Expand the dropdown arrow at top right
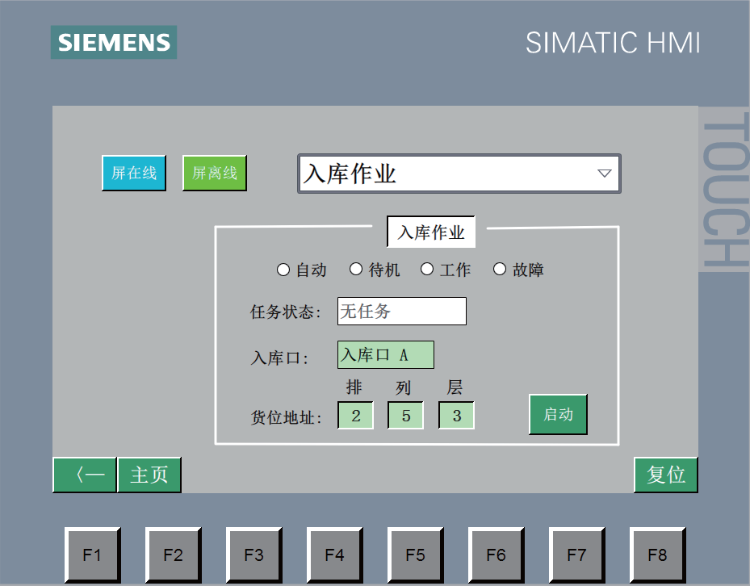 click(x=604, y=173)
